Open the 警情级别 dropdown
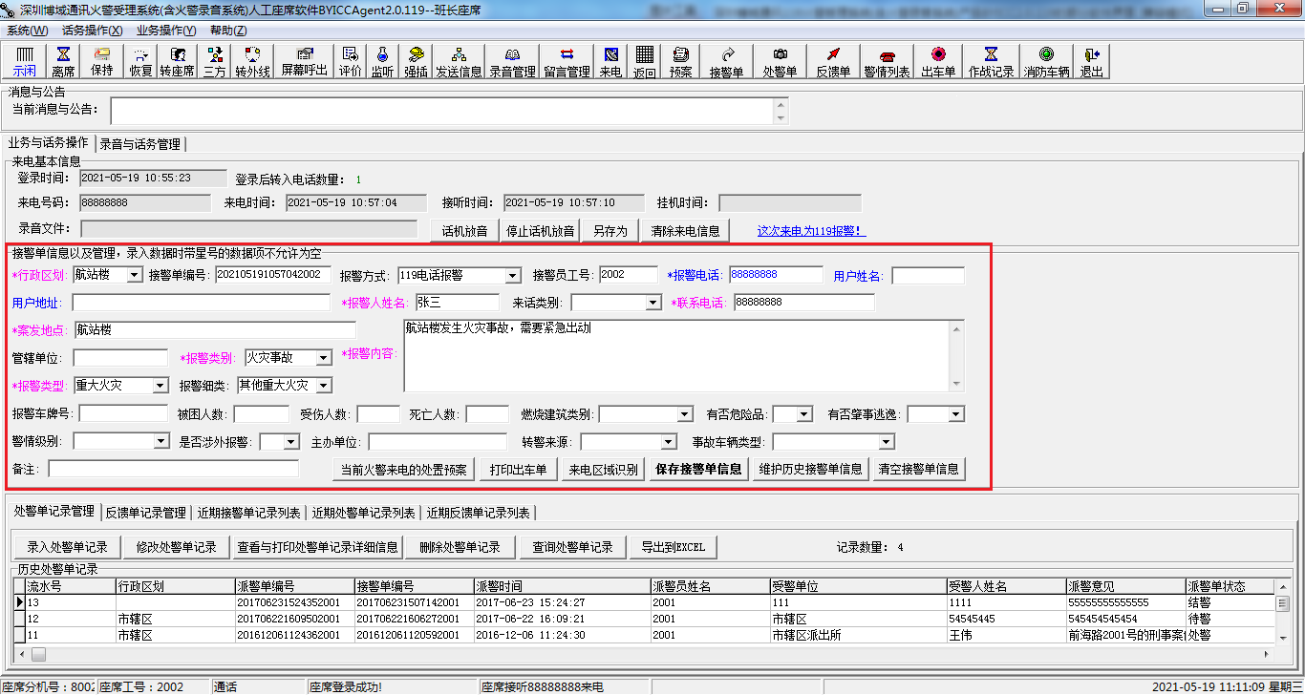This screenshot has width=1305, height=695. pyautogui.click(x=161, y=442)
